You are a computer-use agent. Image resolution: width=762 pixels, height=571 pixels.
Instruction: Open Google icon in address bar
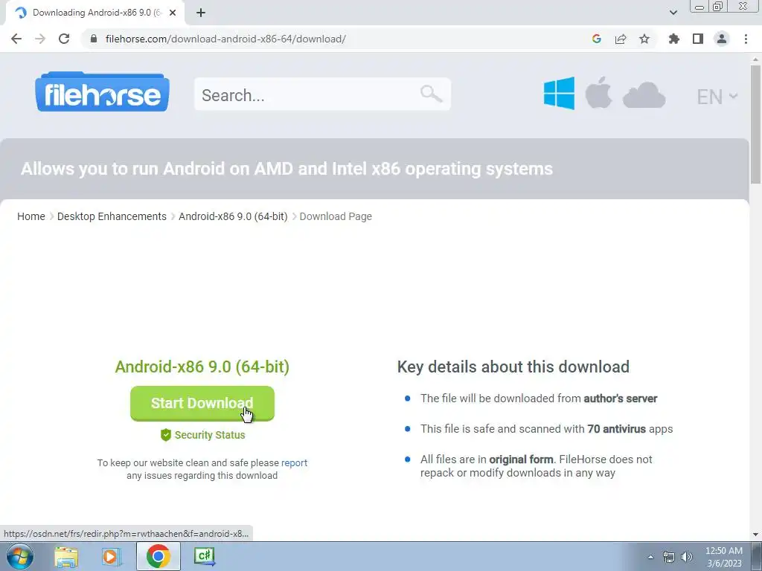(x=597, y=39)
